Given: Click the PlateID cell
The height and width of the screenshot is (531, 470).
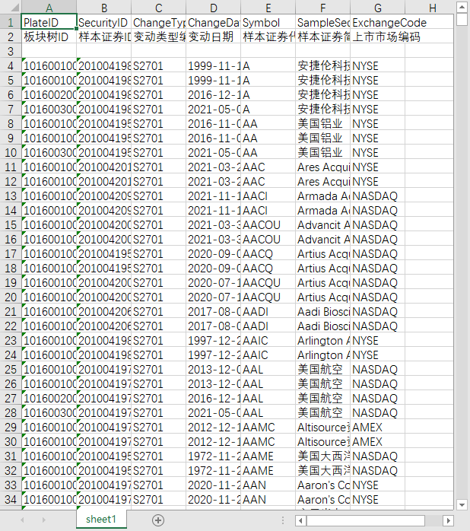Looking at the screenshot, I should [x=49, y=22].
